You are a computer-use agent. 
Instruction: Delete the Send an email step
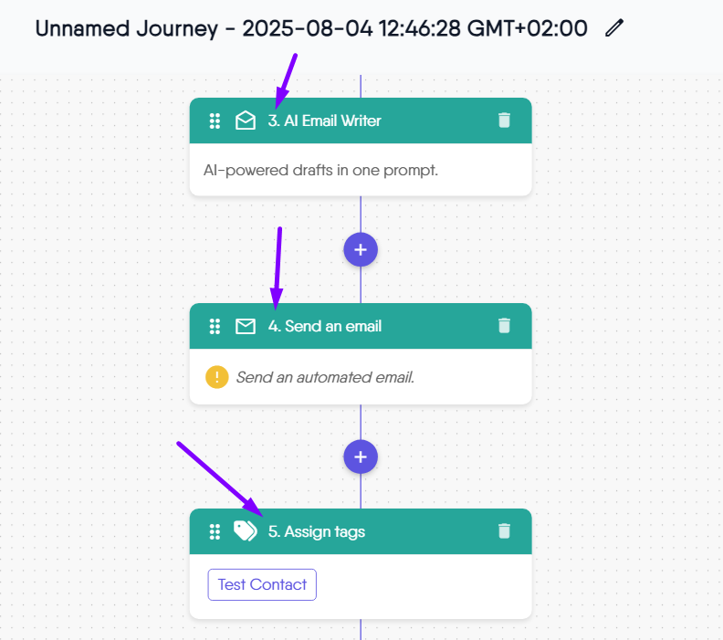click(x=504, y=326)
